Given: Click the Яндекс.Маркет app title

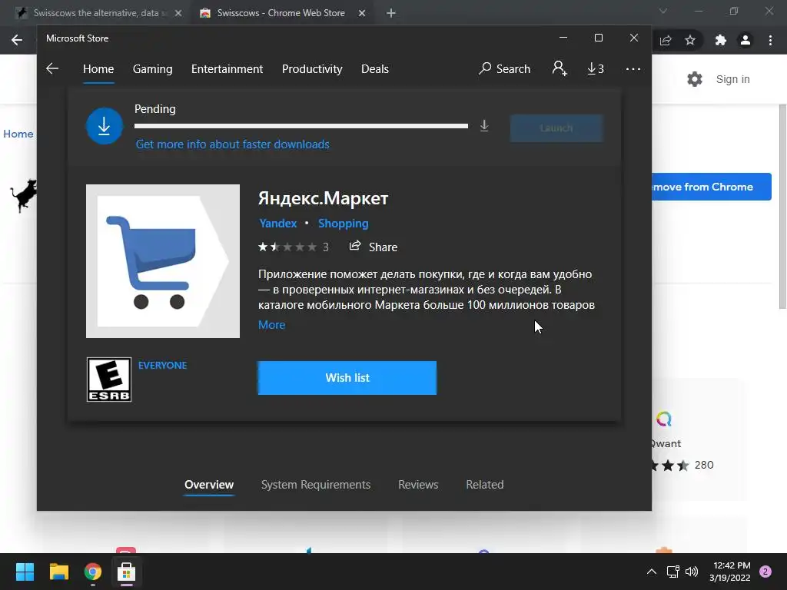Looking at the screenshot, I should click(x=324, y=198).
